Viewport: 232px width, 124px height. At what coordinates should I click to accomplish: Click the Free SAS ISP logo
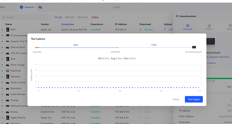37,47
